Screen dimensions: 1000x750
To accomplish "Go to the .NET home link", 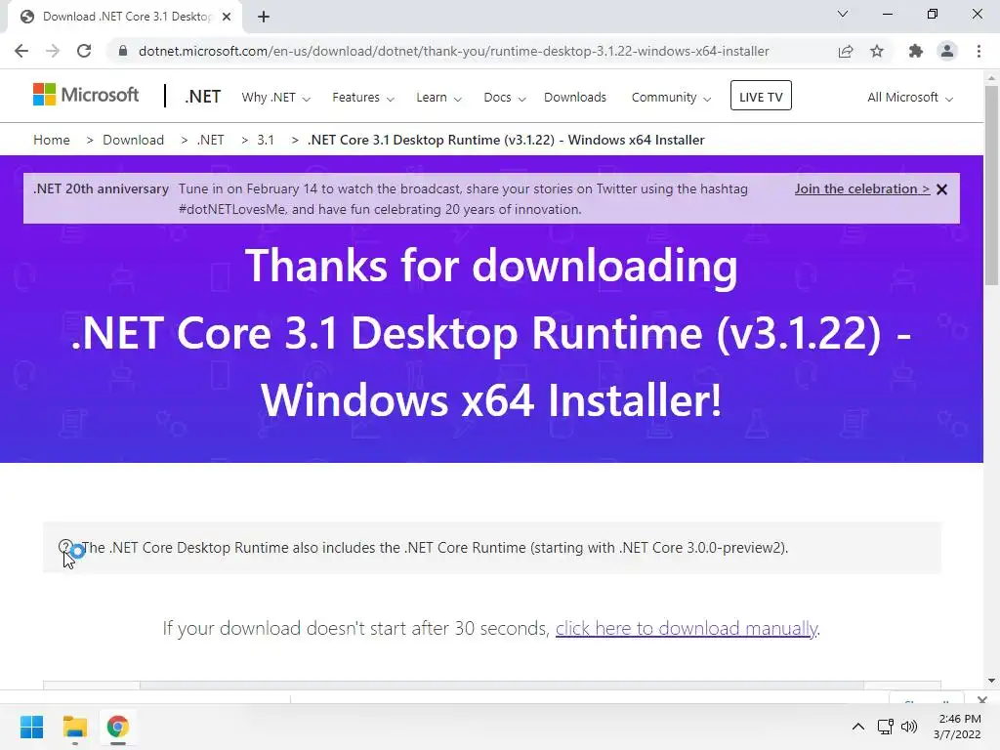I will (203, 97).
